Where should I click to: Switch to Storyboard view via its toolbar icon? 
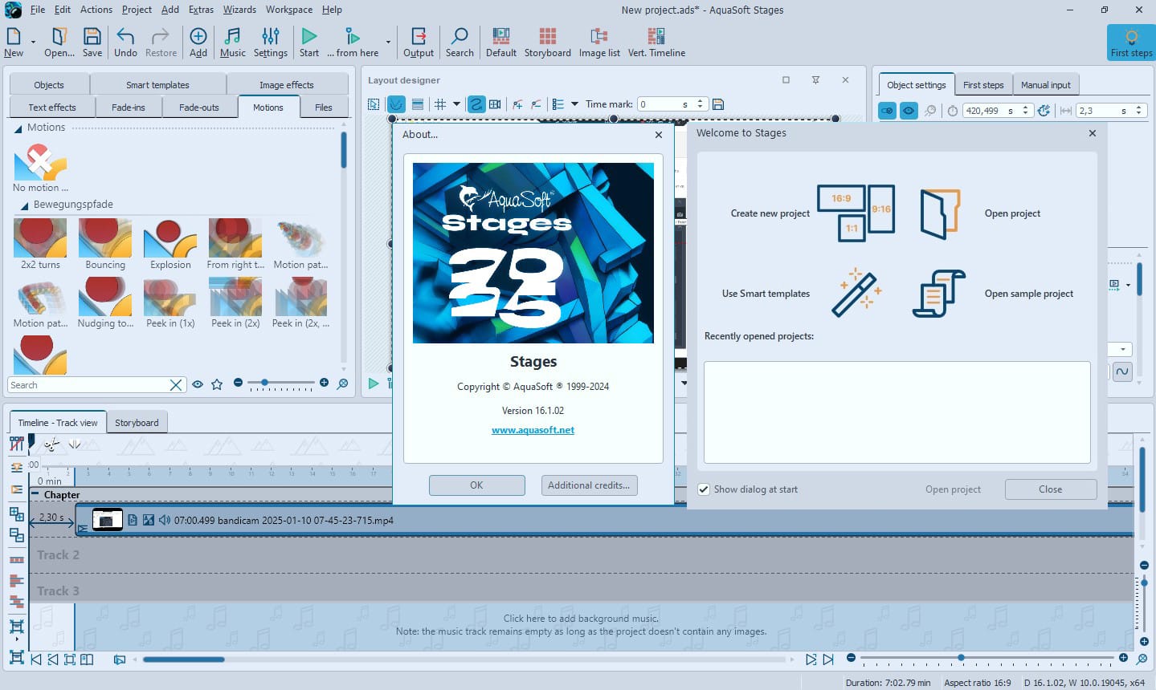tap(547, 40)
